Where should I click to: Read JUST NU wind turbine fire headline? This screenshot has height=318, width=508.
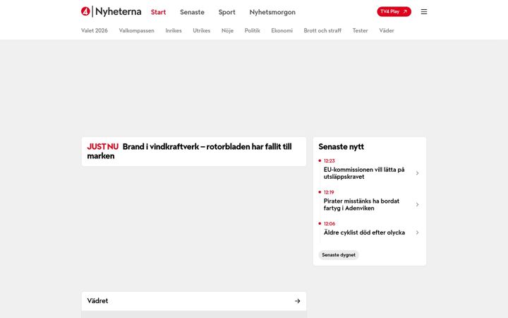tap(194, 151)
